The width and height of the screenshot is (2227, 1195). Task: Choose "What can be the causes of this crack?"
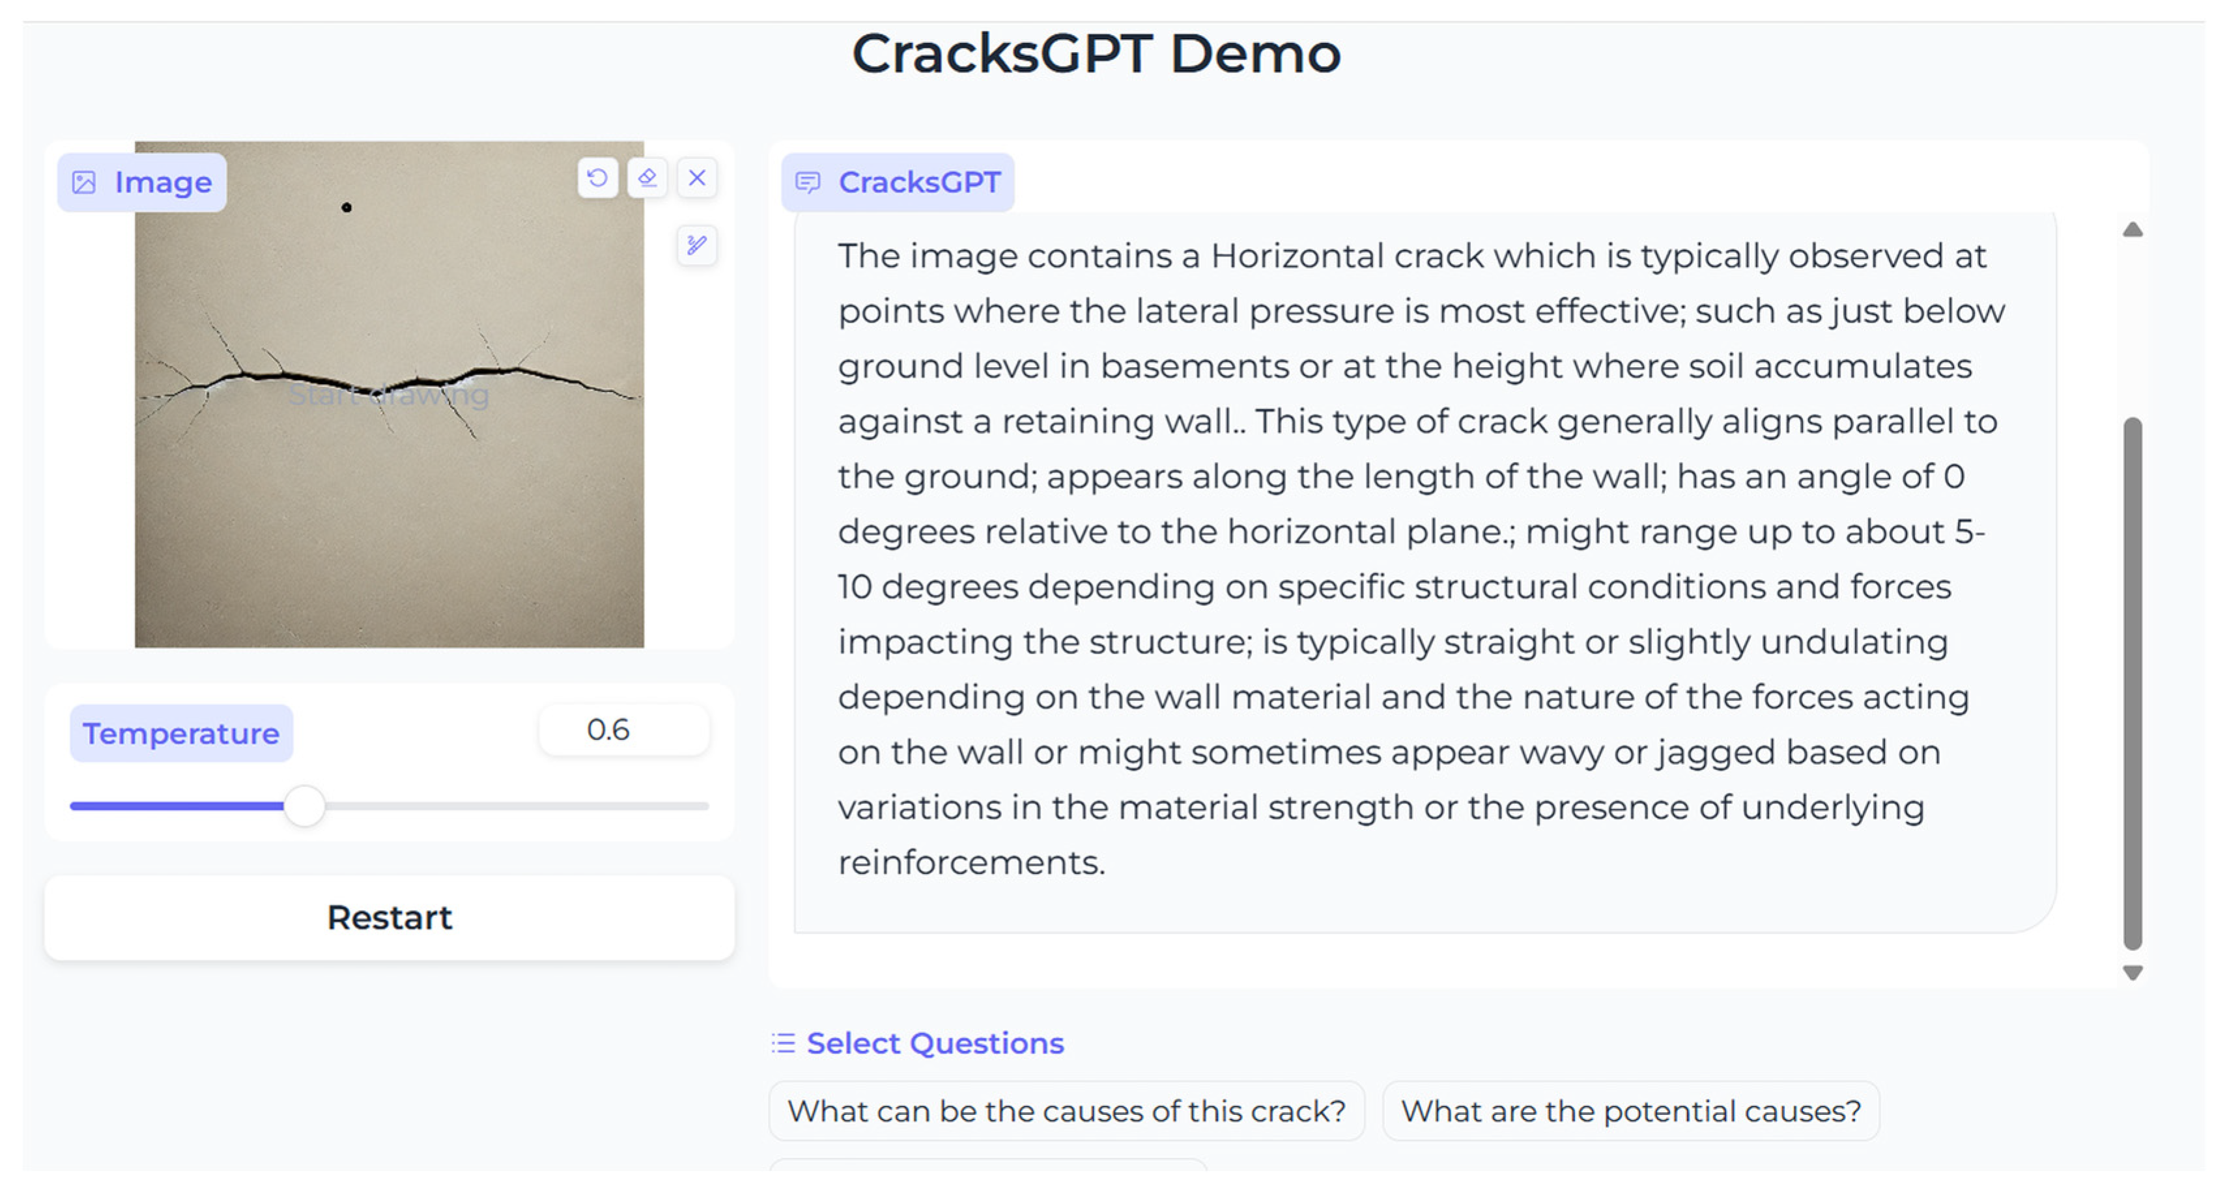[x=1066, y=1110]
